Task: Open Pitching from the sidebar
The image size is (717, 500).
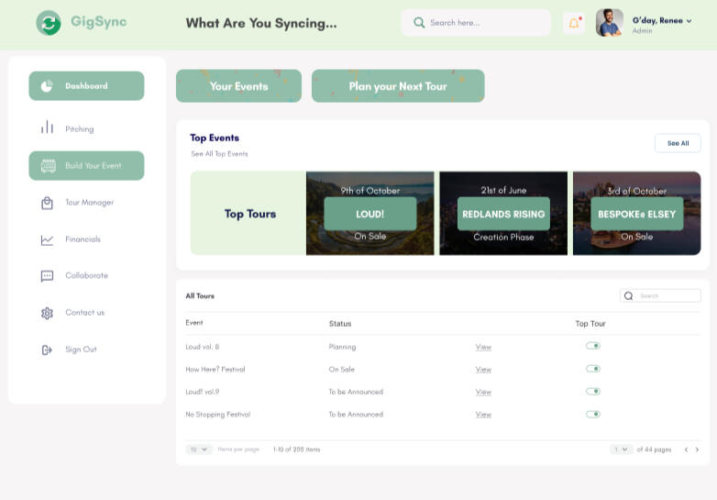Action: pyautogui.click(x=79, y=129)
